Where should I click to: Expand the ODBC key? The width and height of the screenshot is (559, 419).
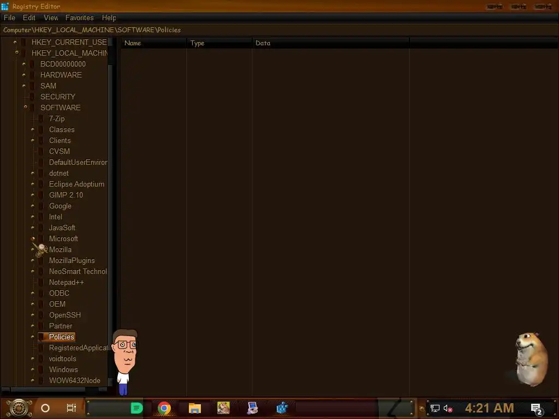[33, 293]
